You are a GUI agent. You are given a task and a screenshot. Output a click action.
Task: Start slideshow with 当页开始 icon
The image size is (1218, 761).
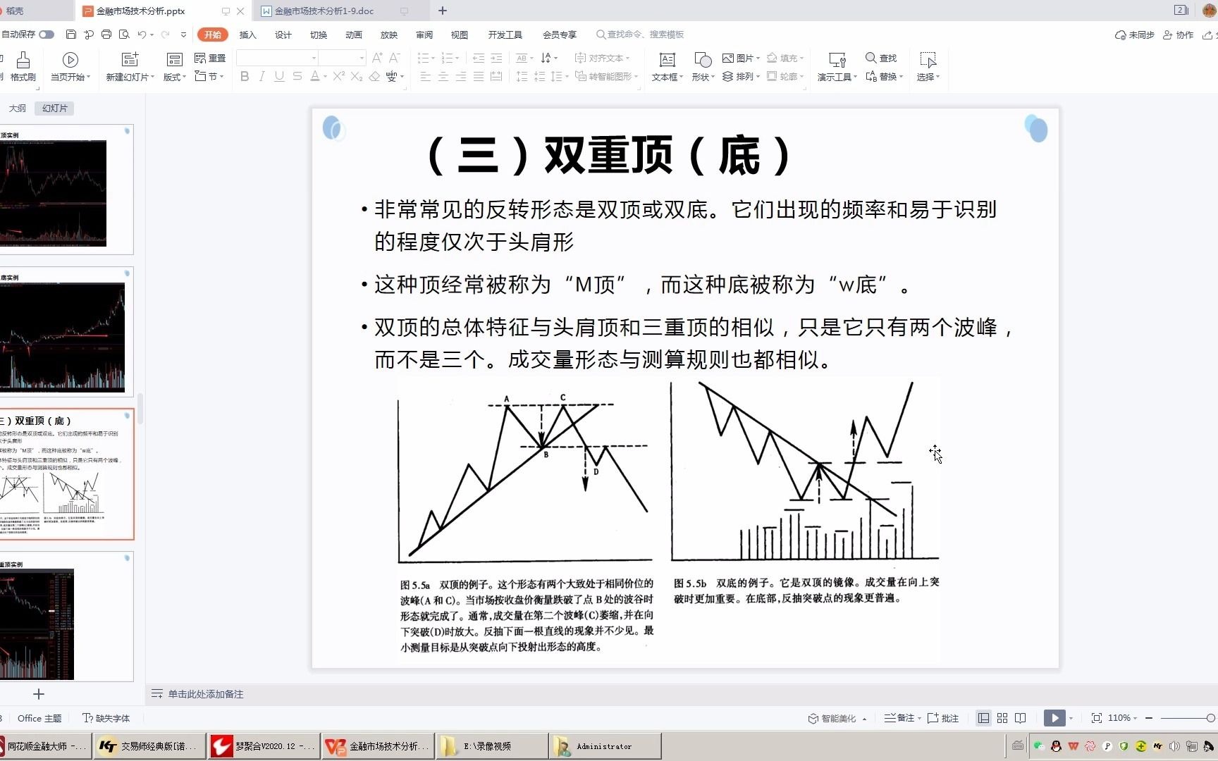(x=70, y=60)
